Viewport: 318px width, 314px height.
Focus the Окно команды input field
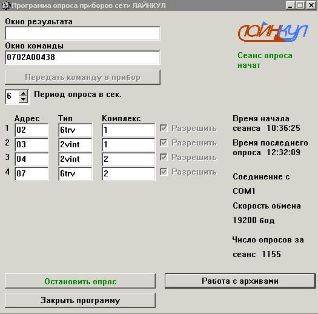click(82, 58)
